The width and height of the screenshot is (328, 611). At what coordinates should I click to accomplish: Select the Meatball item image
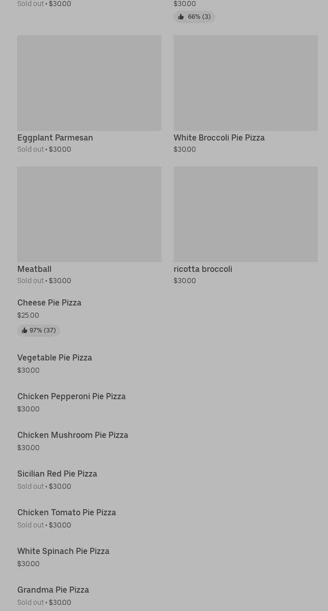pyautogui.click(x=89, y=214)
